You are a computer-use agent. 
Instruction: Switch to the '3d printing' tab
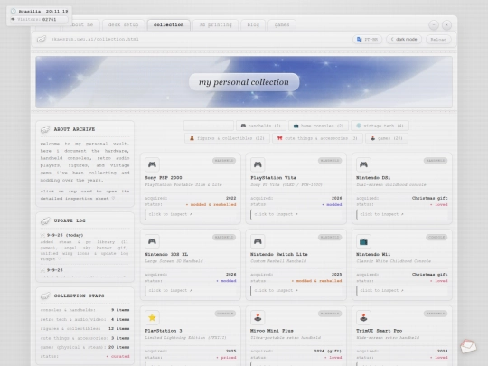(x=215, y=25)
